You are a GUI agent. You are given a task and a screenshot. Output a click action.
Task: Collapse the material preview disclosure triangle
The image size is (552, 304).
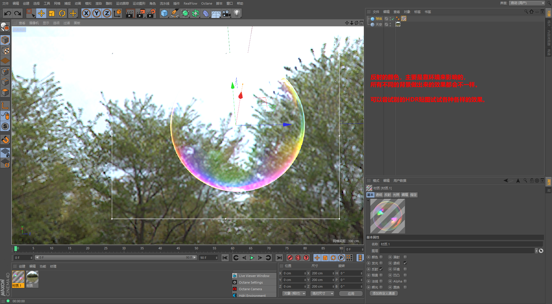click(368, 200)
